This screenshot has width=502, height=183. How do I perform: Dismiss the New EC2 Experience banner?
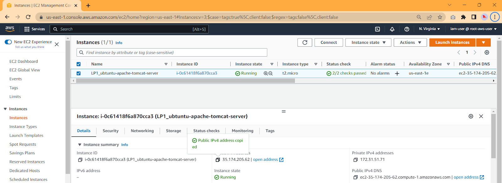57,44
